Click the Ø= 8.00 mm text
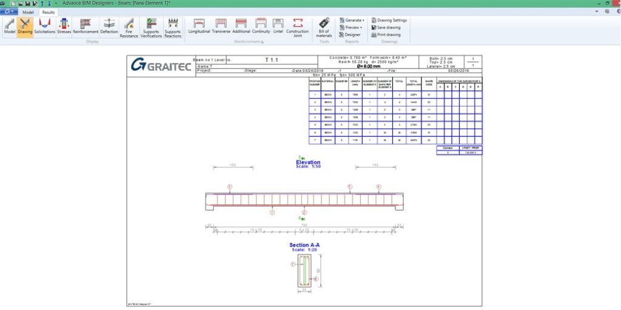This screenshot has width=621, height=310. pyautogui.click(x=368, y=67)
